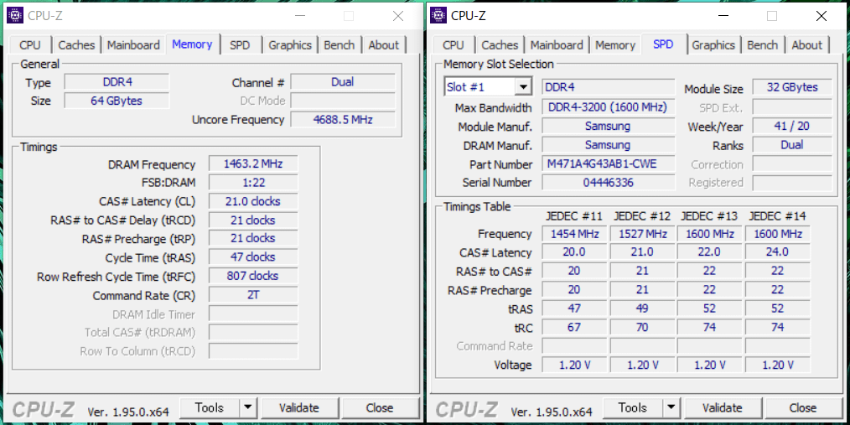
Task: Open Mainboard tab in left window
Action: pyautogui.click(x=133, y=45)
